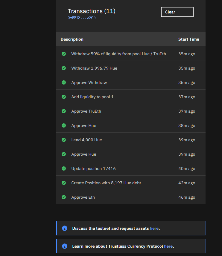Open wallet address 0xEF18...A369 link
The width and height of the screenshot is (222, 256).
(82, 18)
